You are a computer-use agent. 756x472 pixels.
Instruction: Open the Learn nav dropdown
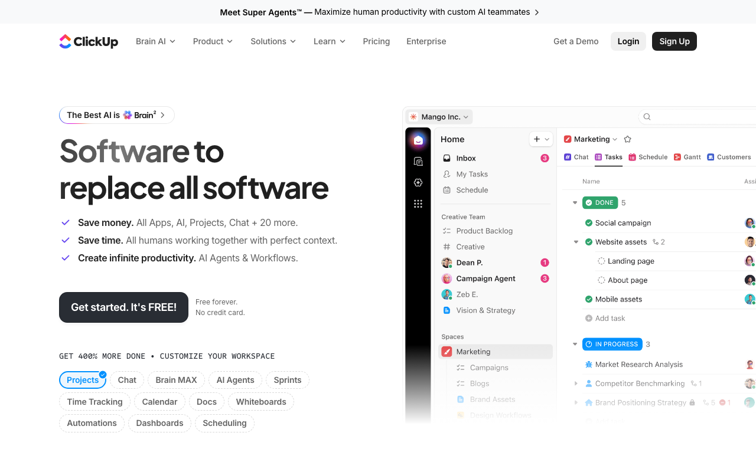[x=330, y=41]
